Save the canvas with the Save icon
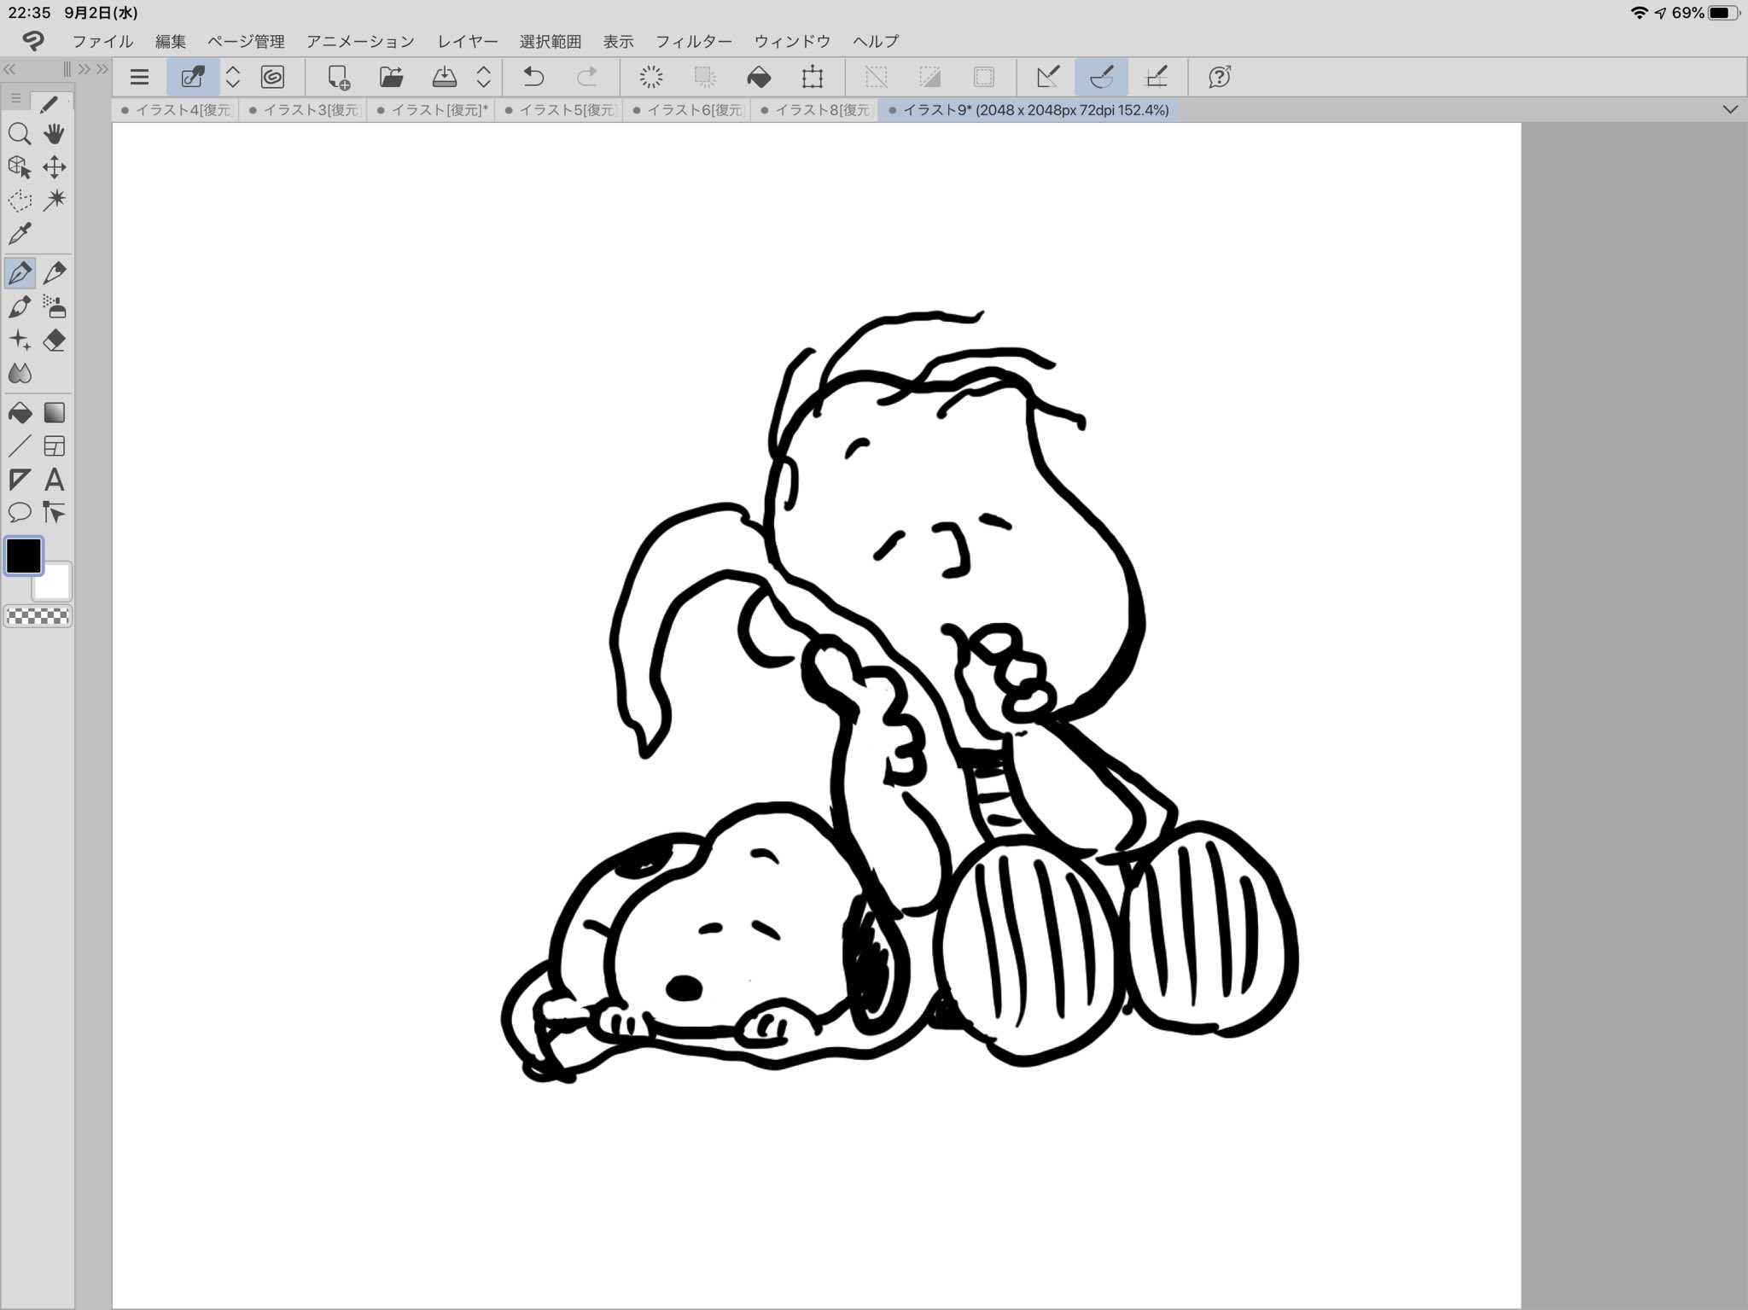Image resolution: width=1748 pixels, height=1310 pixels. pos(444,78)
